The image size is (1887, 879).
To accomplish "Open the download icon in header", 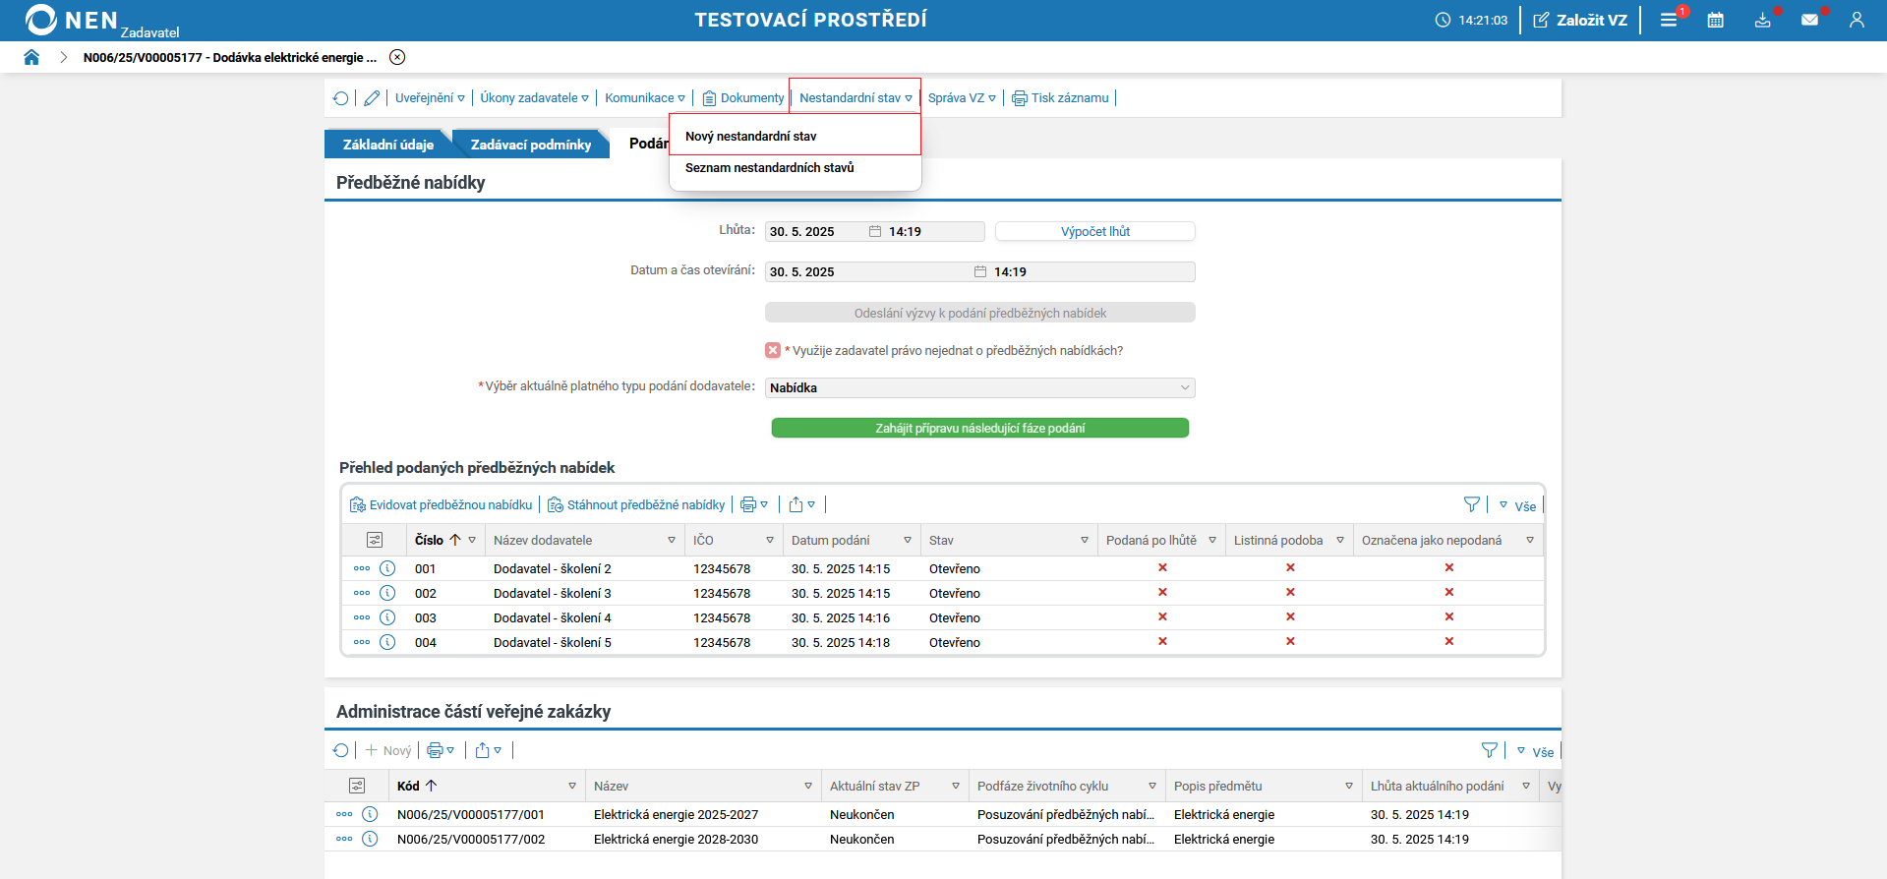I will (1762, 20).
